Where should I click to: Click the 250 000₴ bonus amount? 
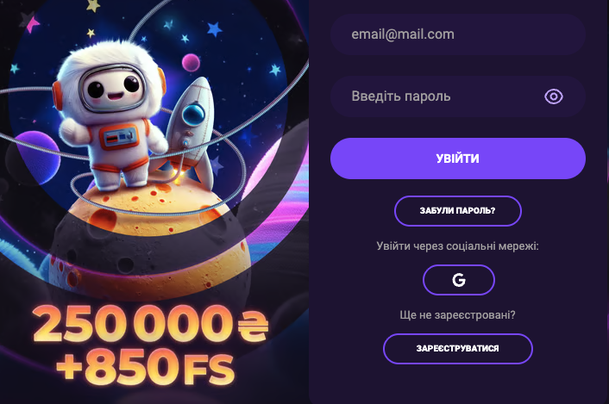[151, 324]
